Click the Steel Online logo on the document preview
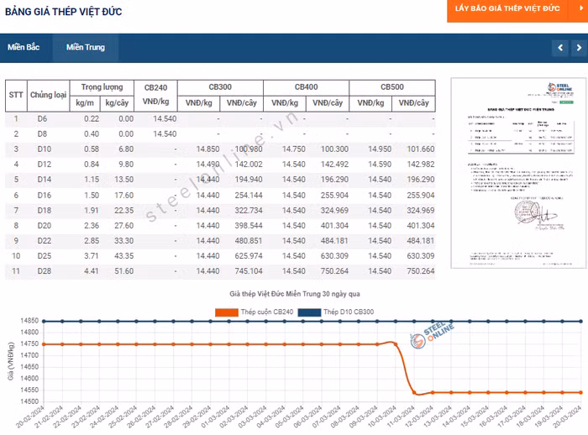 click(x=559, y=91)
